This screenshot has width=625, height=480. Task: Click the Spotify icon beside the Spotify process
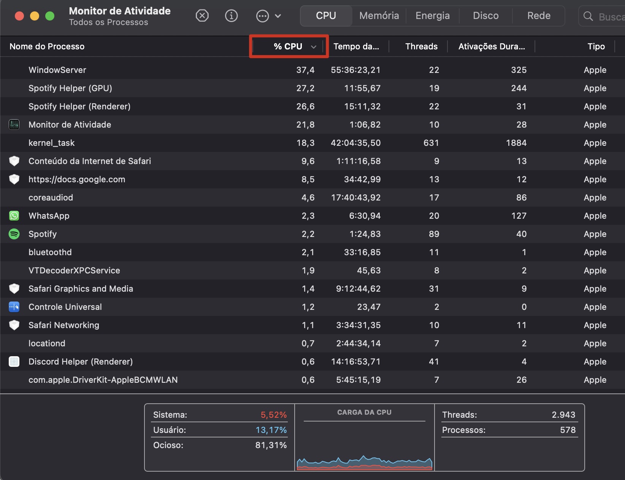[14, 234]
